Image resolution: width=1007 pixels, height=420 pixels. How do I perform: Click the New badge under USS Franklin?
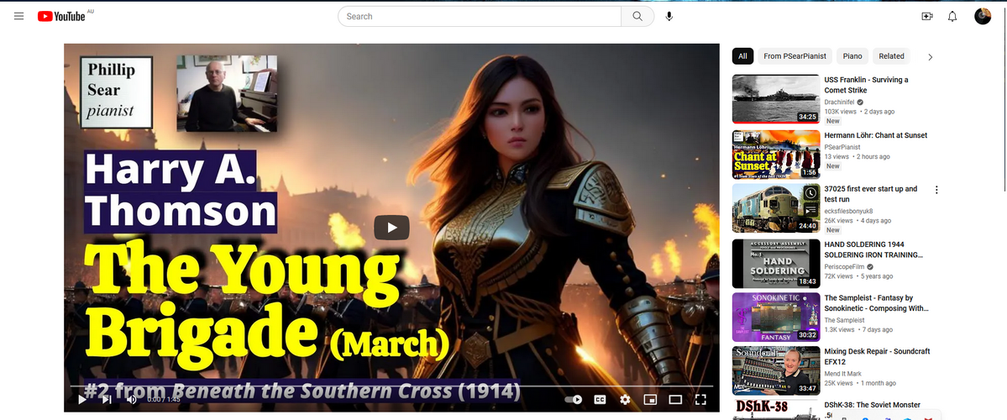[833, 121]
